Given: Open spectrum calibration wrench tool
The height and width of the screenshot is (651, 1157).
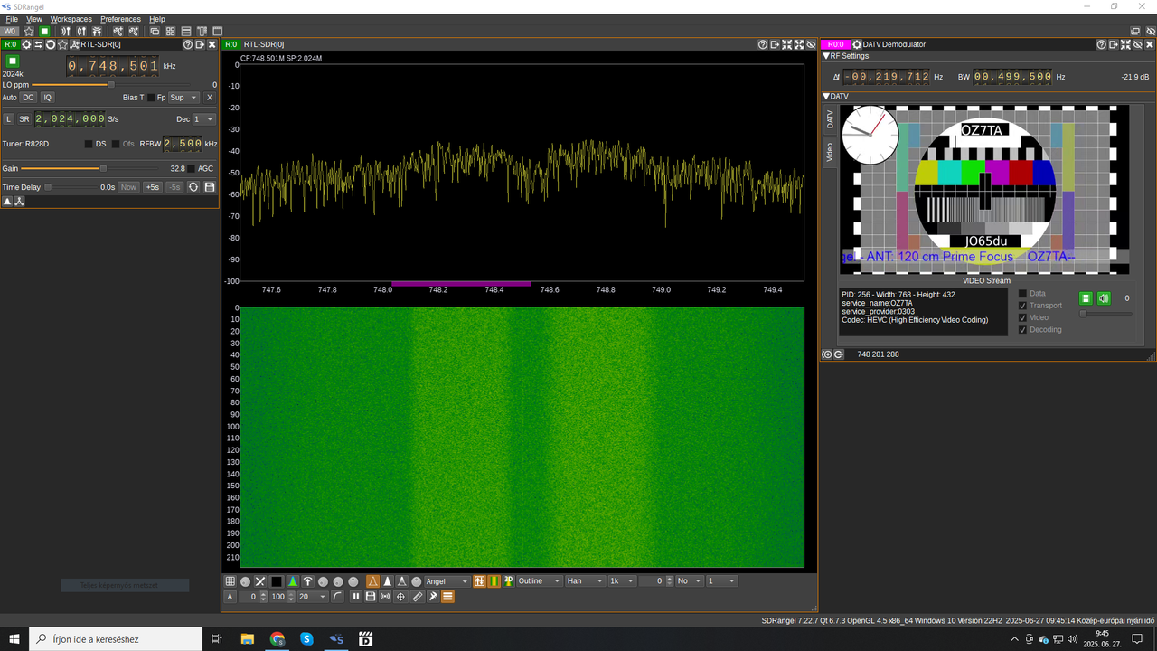Looking at the screenshot, I should [x=433, y=597].
